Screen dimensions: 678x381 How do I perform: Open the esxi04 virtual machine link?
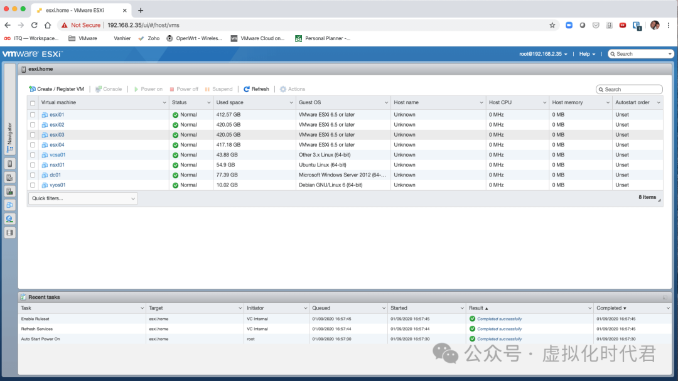56,145
